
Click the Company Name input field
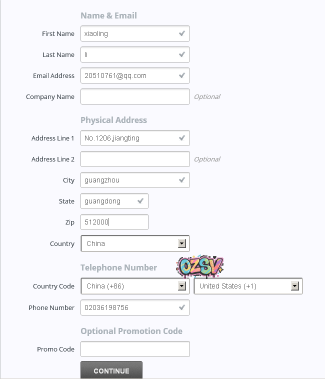point(135,96)
